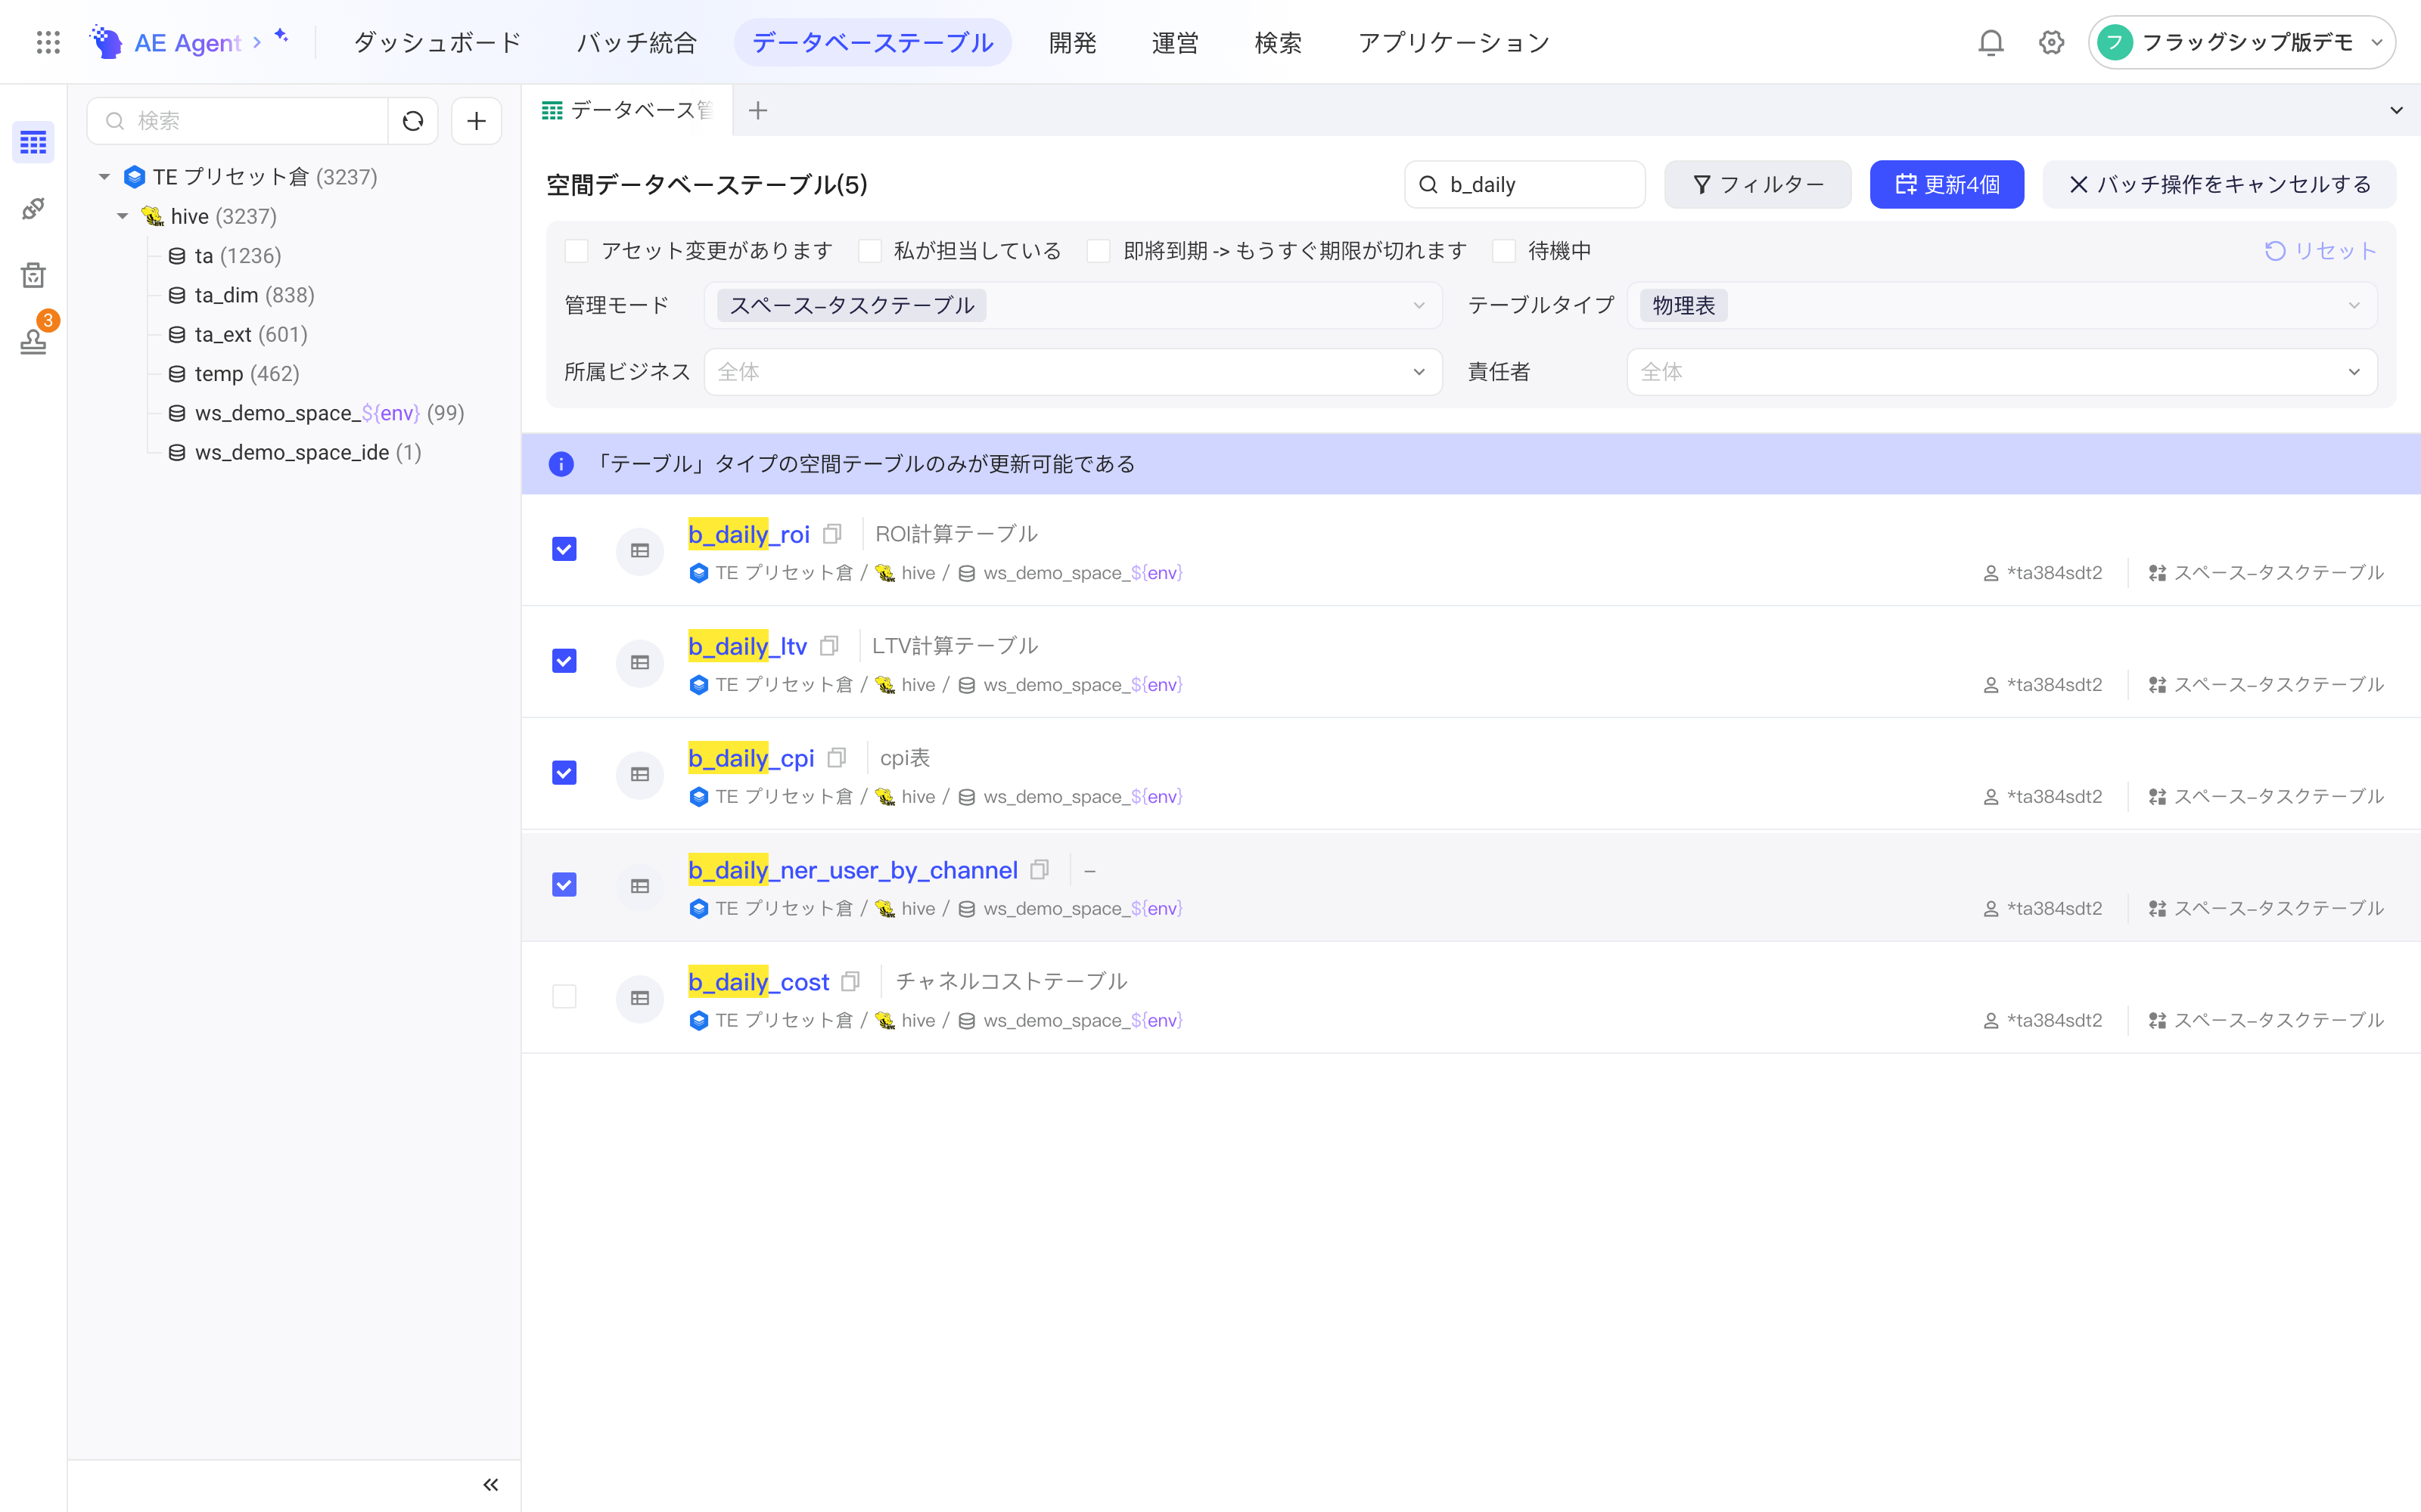Open sidebar approval stamp icon with badge
Screen dimensions: 2421x1512
coord(33,341)
